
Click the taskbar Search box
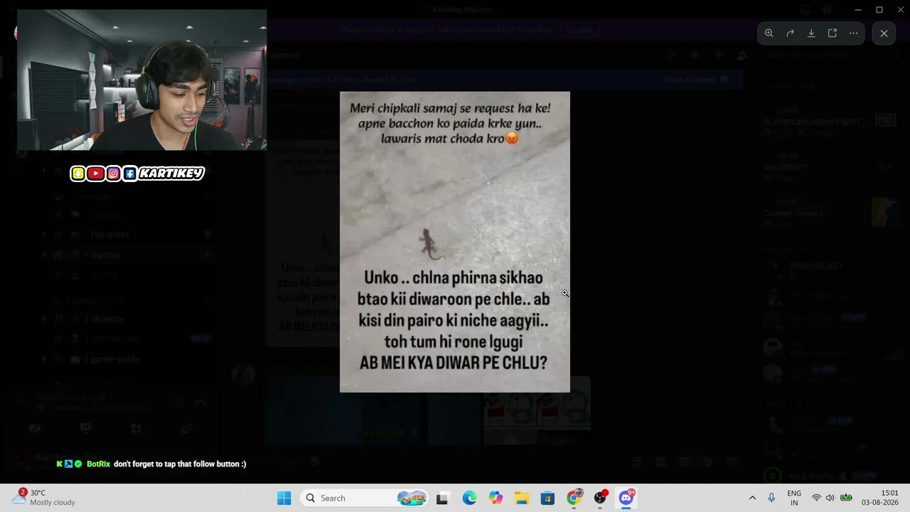coord(365,498)
